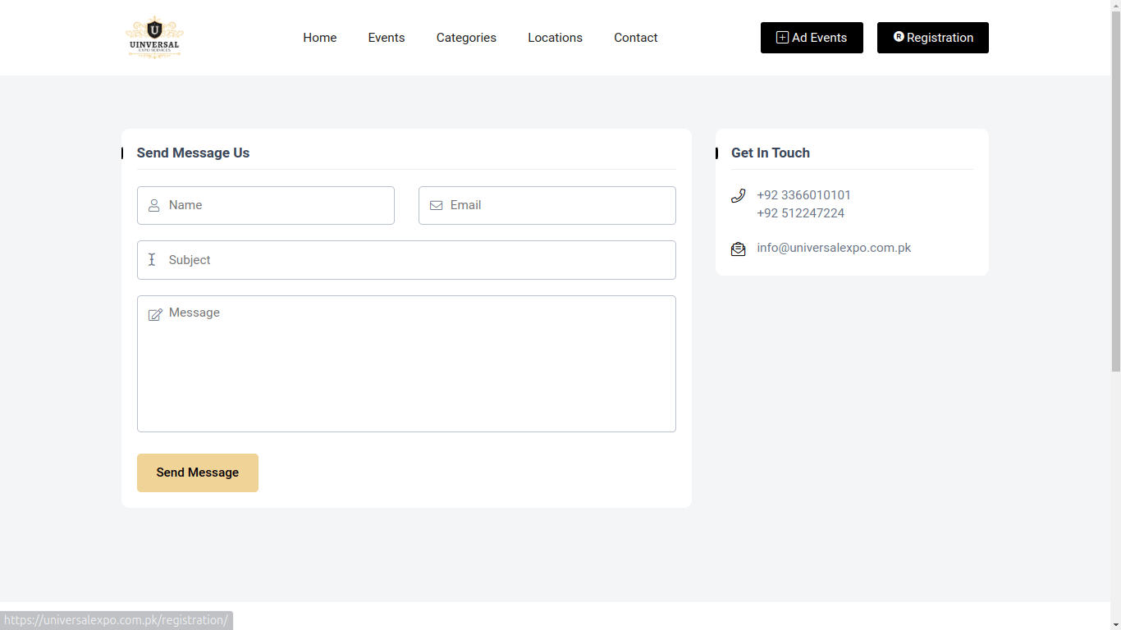The width and height of the screenshot is (1121, 630).
Task: Click the Universal Expo Services logo
Action: pos(153,38)
